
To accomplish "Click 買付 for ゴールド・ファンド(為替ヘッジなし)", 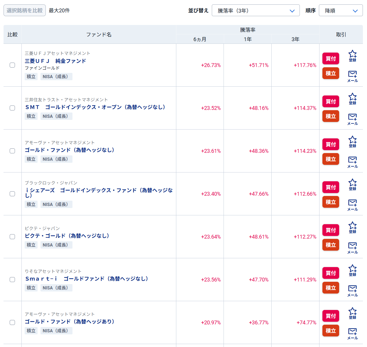I will tap(331, 144).
